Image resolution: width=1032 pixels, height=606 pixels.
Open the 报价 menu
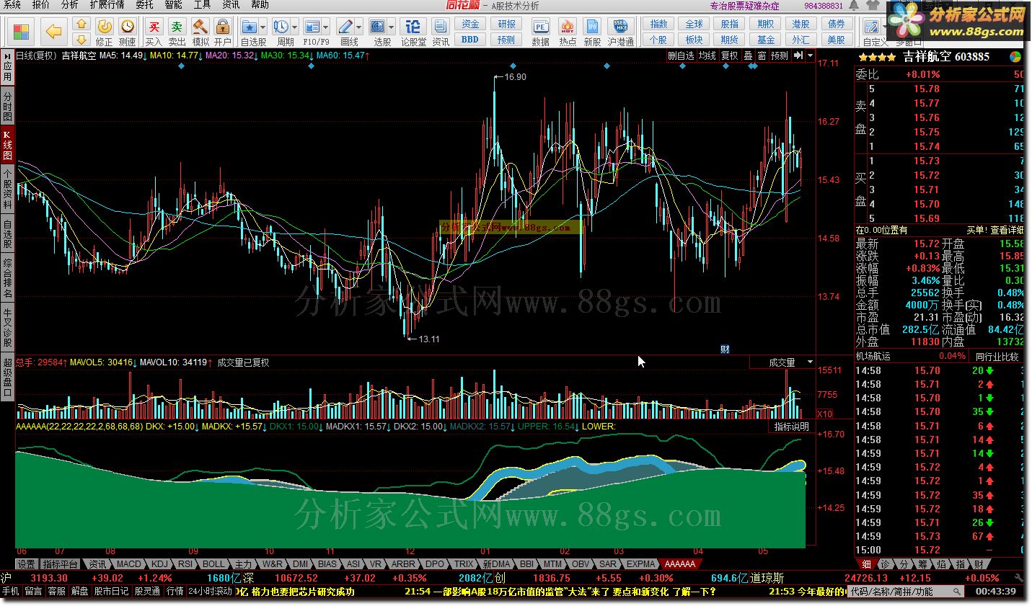41,5
